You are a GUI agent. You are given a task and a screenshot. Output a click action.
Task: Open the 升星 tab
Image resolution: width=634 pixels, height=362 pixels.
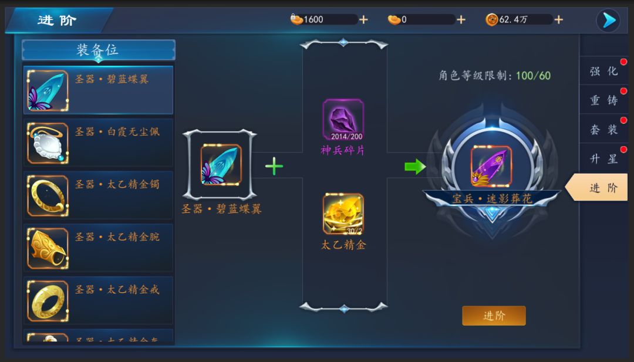(x=603, y=158)
